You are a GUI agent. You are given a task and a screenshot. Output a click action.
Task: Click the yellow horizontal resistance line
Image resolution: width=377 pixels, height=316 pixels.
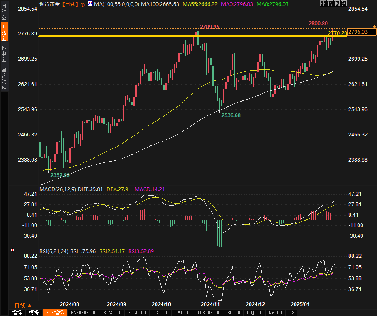[x=171, y=36]
